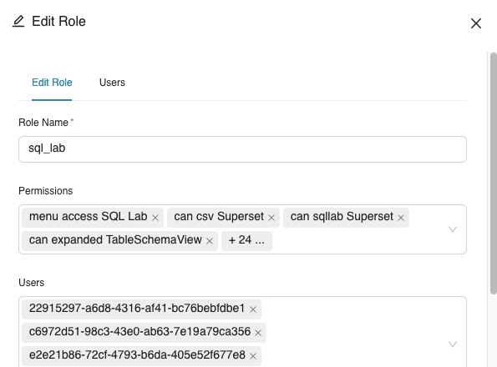This screenshot has width=497, height=367.
Task: Click the 'can sqllab Superset' tag label
Action: [342, 217]
